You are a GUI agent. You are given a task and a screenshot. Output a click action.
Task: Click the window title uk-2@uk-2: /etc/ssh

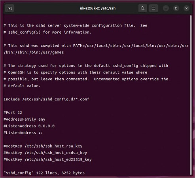pos(98,8)
